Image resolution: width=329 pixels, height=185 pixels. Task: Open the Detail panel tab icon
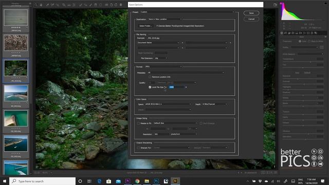tap(289, 33)
